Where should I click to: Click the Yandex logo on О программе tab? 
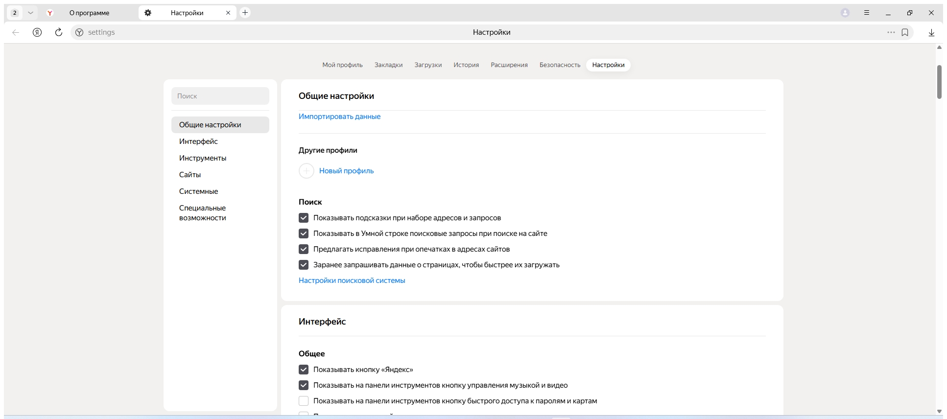tap(49, 13)
